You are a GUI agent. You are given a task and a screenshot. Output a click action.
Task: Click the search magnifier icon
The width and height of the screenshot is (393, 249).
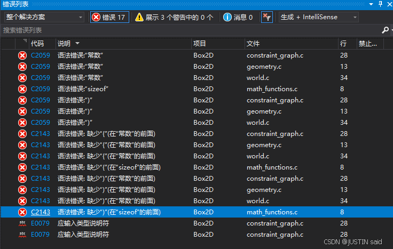385,30
